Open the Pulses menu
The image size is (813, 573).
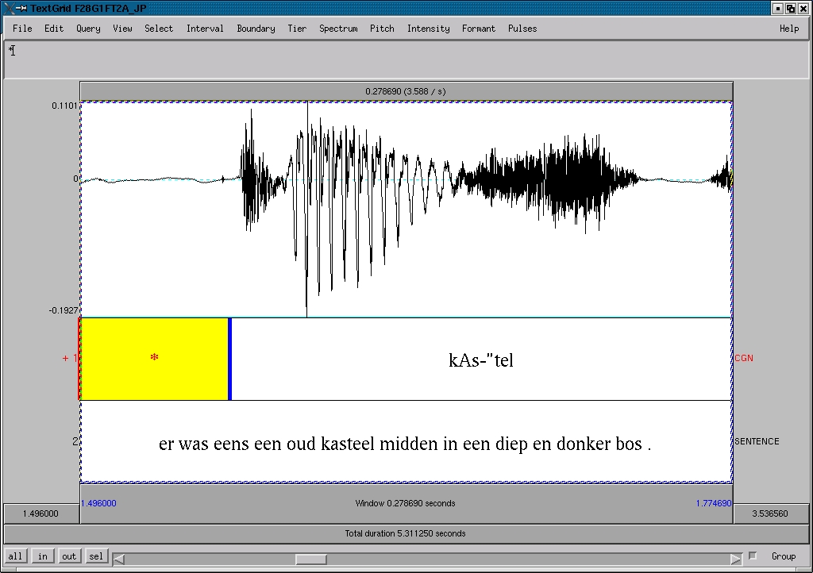click(x=522, y=29)
